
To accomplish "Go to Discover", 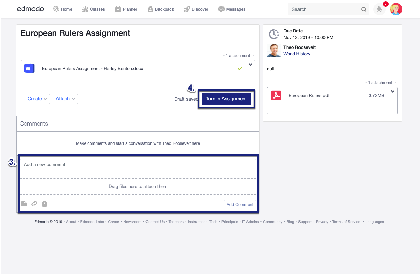I will tap(196, 9).
